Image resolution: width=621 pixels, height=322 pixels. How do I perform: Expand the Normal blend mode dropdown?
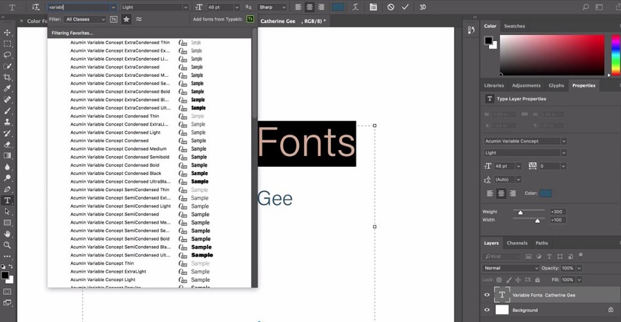[511, 268]
